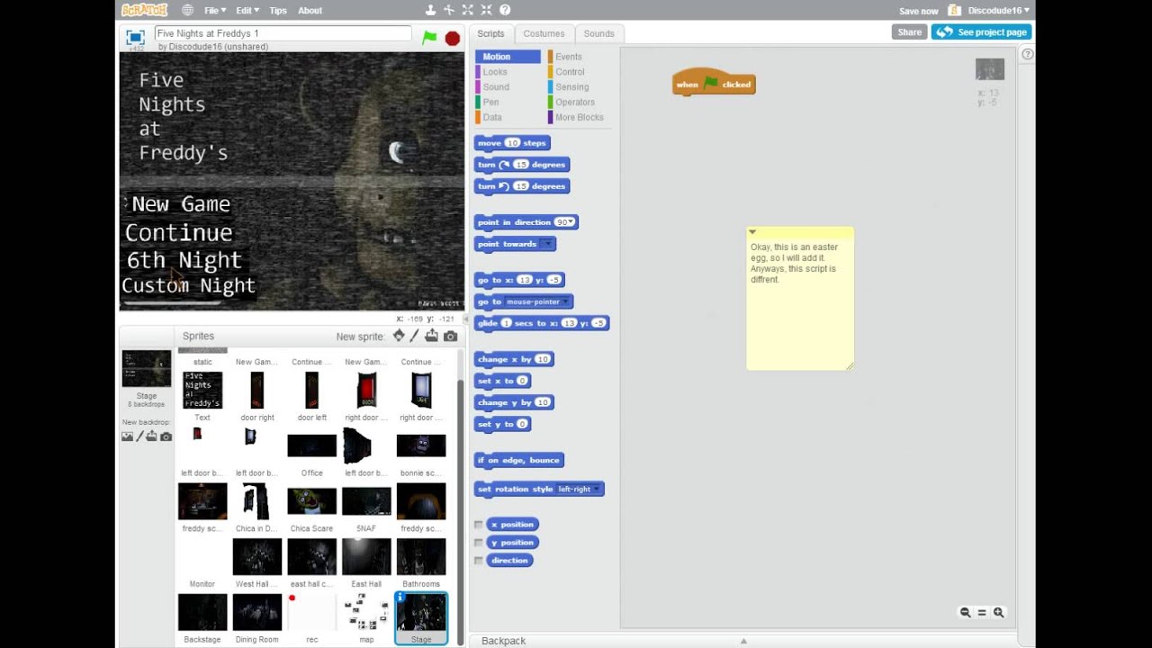Screen dimensions: 1152x648
Task: Enable the x position reporter checkbox
Action: 479,525
